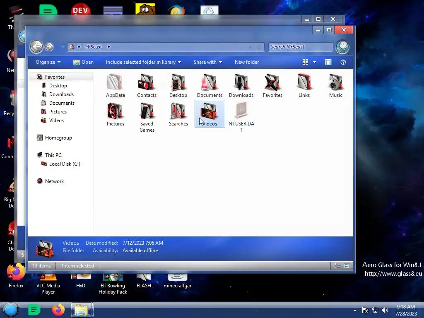Image resolution: width=424 pixels, height=318 pixels.
Task: Expand the arrow before MrBeast in address bar
Action: tap(79, 47)
